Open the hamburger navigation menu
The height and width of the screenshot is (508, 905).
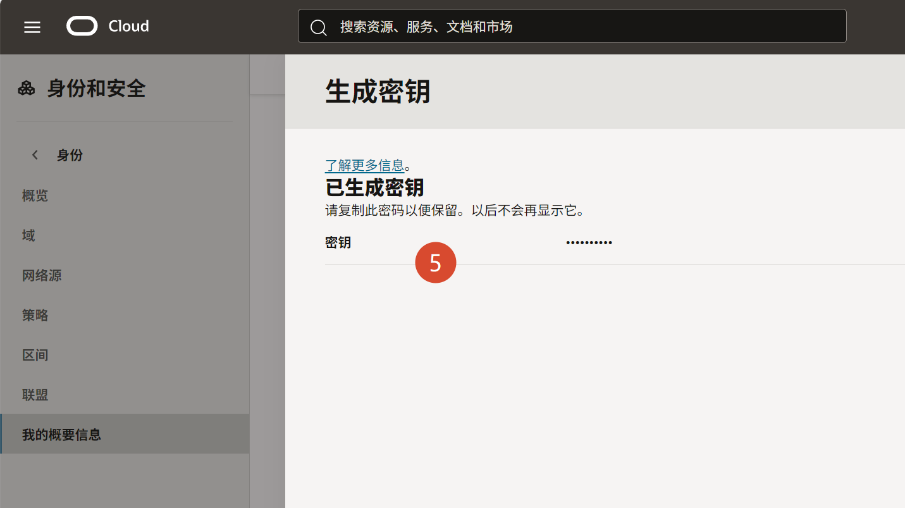pos(32,27)
